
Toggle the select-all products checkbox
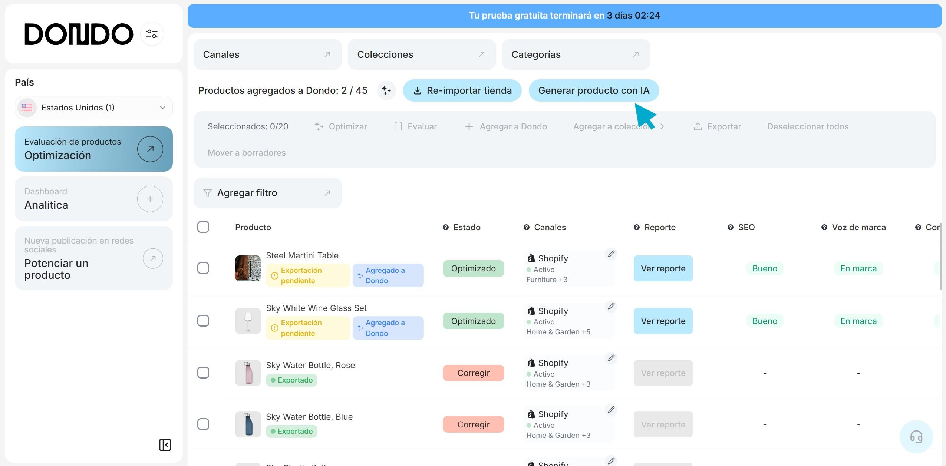point(203,227)
